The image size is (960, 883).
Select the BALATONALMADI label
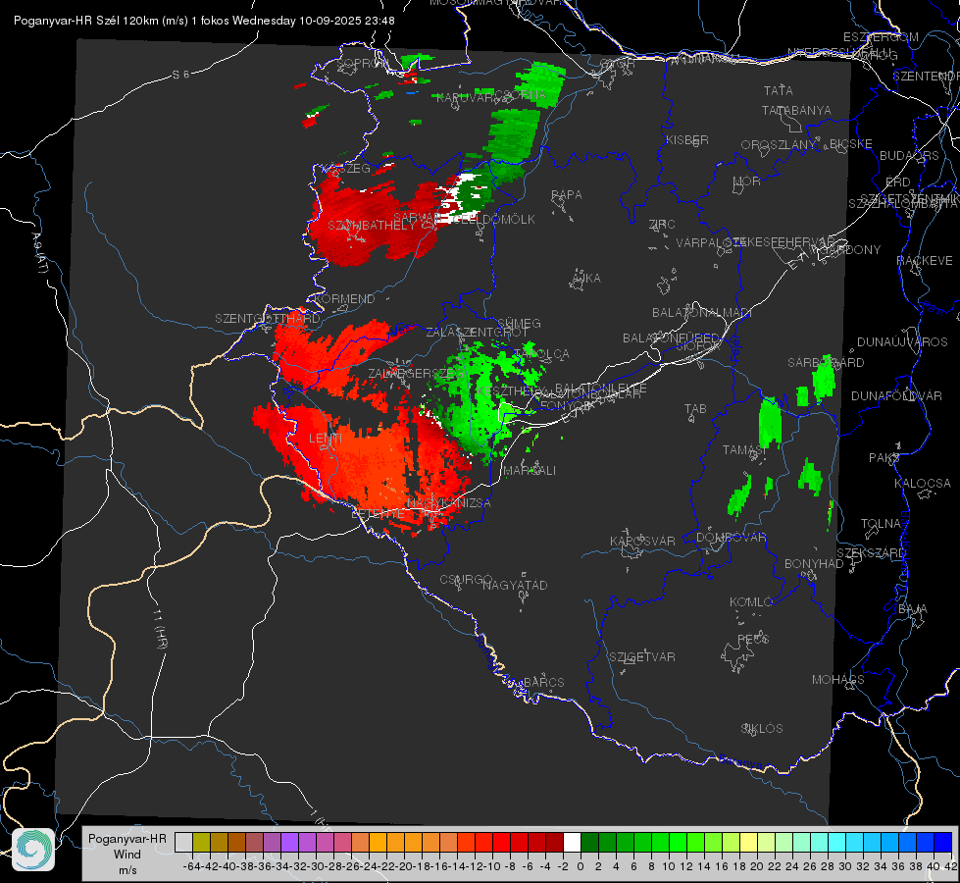[x=702, y=313]
